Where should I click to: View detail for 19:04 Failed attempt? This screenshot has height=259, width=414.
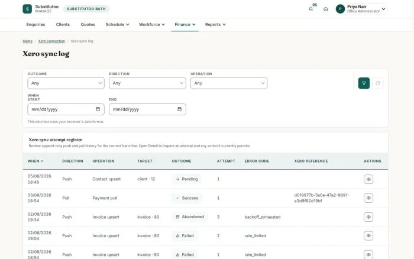coord(368,236)
